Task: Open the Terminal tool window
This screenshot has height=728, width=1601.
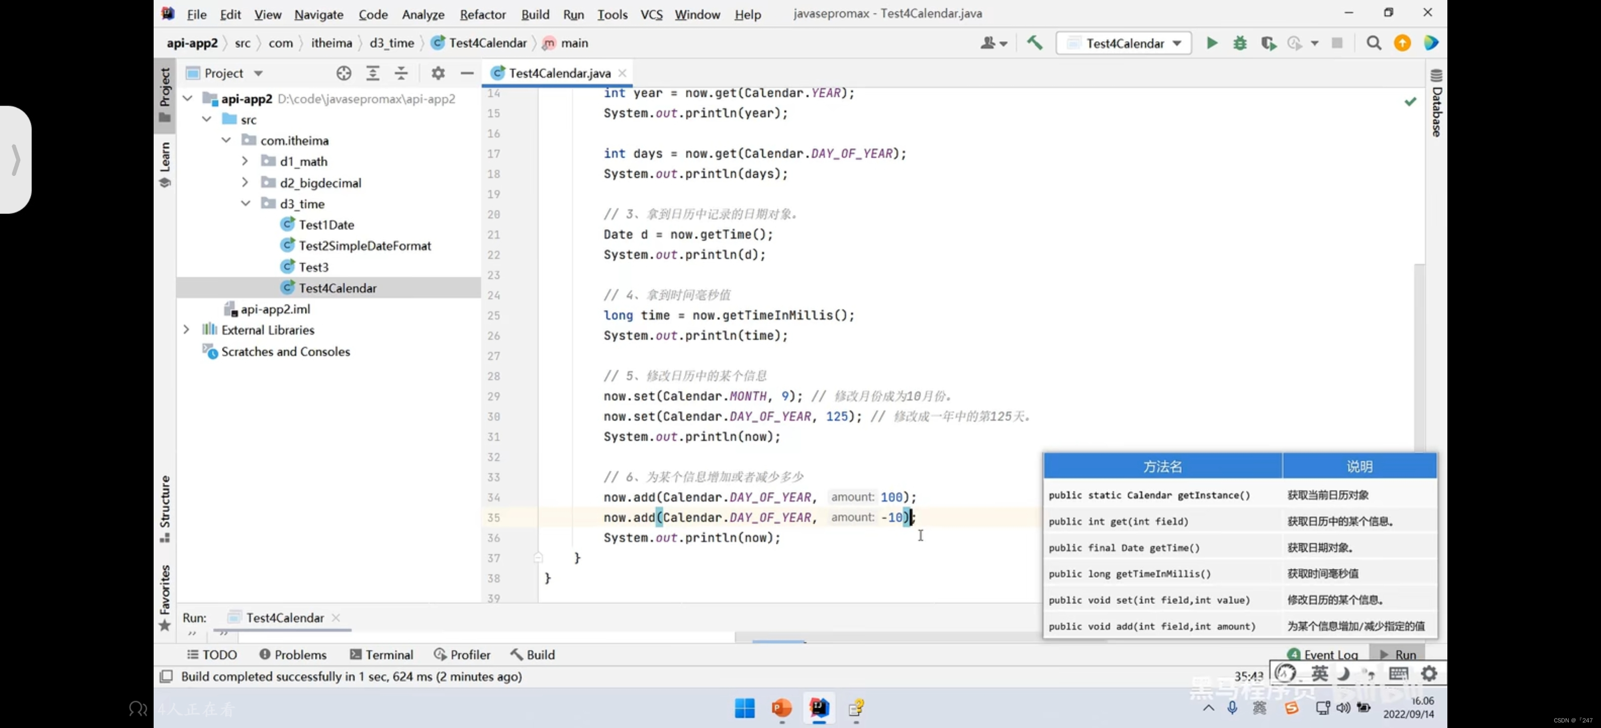Action: (381, 654)
